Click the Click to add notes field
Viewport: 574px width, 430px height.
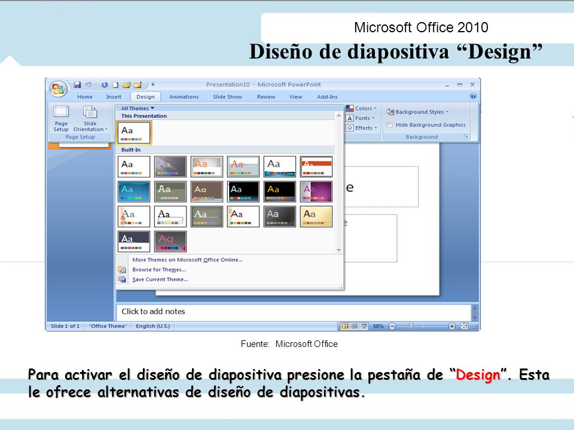[x=294, y=312]
